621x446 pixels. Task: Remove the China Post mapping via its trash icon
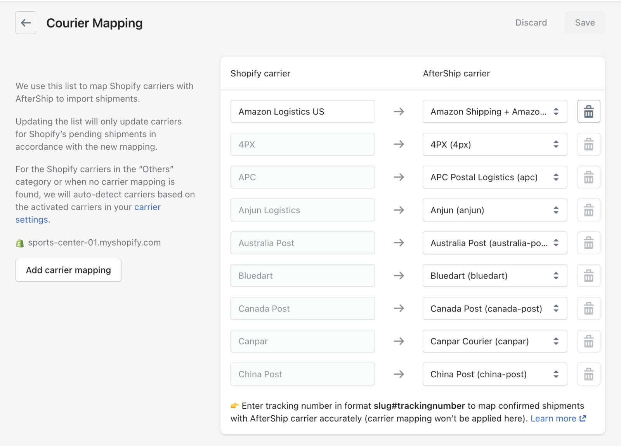(588, 374)
